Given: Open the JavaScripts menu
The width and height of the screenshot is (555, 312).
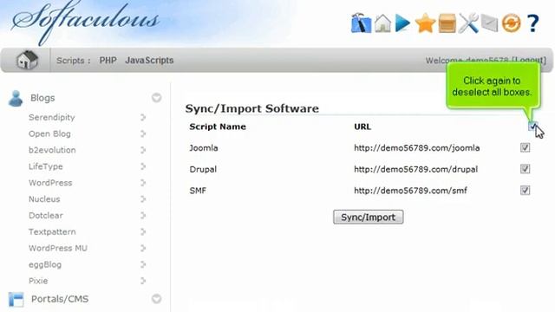Looking at the screenshot, I should point(149,60).
